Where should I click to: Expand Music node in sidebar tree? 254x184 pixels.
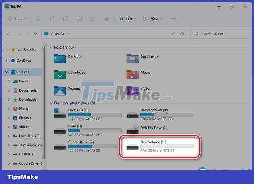(9, 109)
